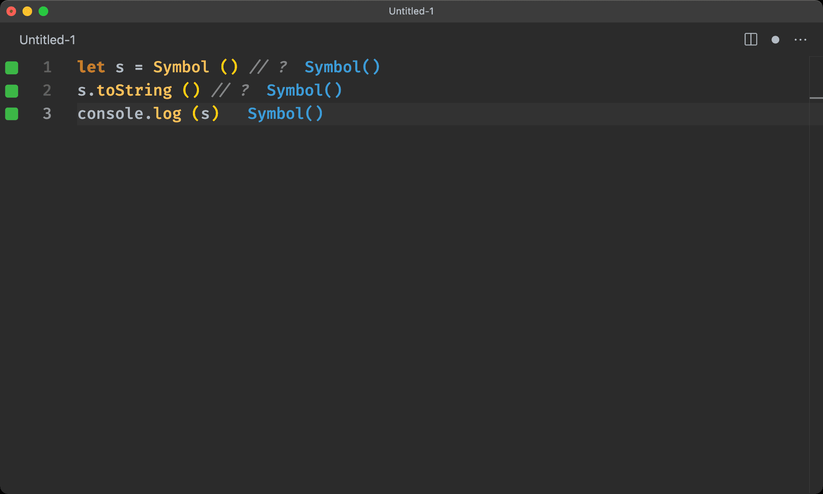
Task: Open the more actions ellipsis menu
Action: coord(800,40)
